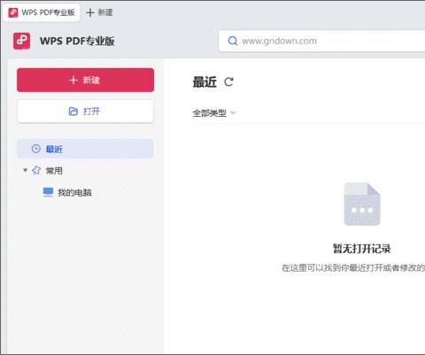Click the WPS PDF专业版 header title
425x355 pixels.
click(77, 41)
